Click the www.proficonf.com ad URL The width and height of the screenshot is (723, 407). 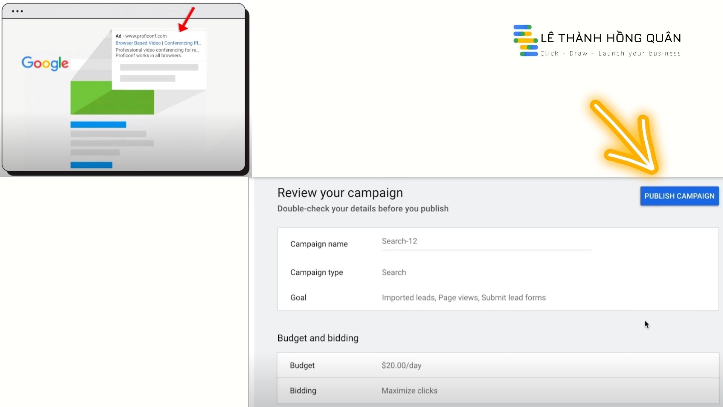coord(146,36)
